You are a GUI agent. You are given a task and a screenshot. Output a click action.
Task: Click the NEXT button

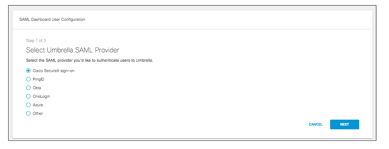pyautogui.click(x=344, y=124)
